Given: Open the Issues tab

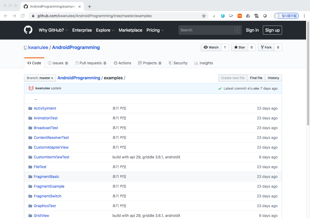Looking at the screenshot, I should (58, 63).
